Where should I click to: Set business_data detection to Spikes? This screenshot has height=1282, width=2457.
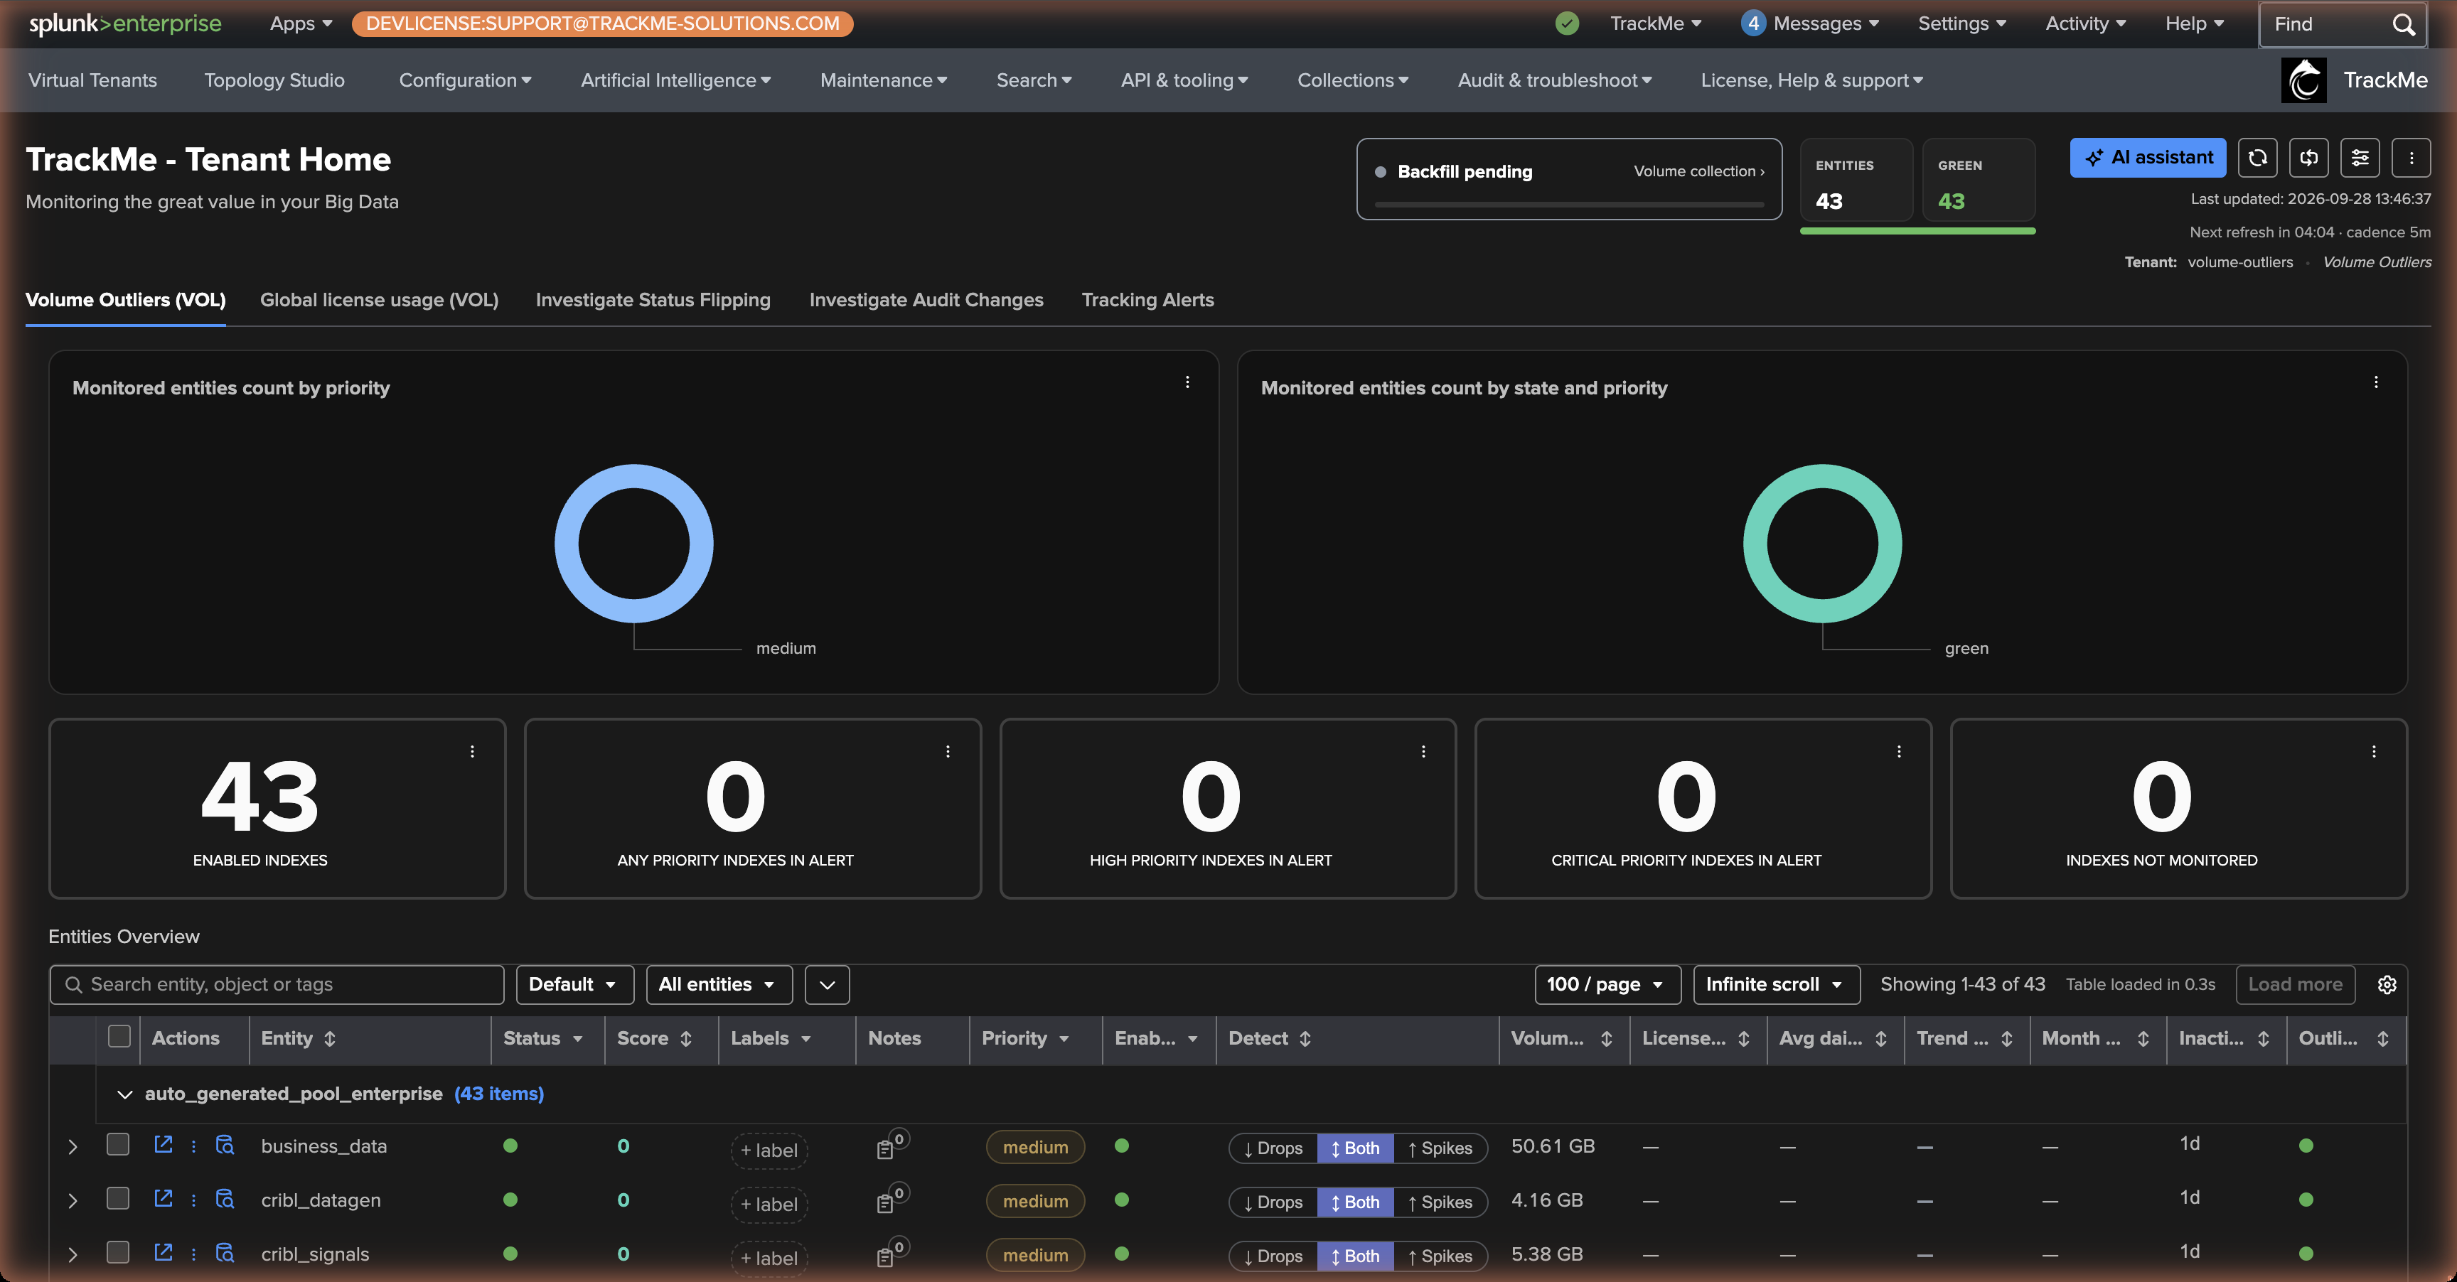click(x=1440, y=1150)
